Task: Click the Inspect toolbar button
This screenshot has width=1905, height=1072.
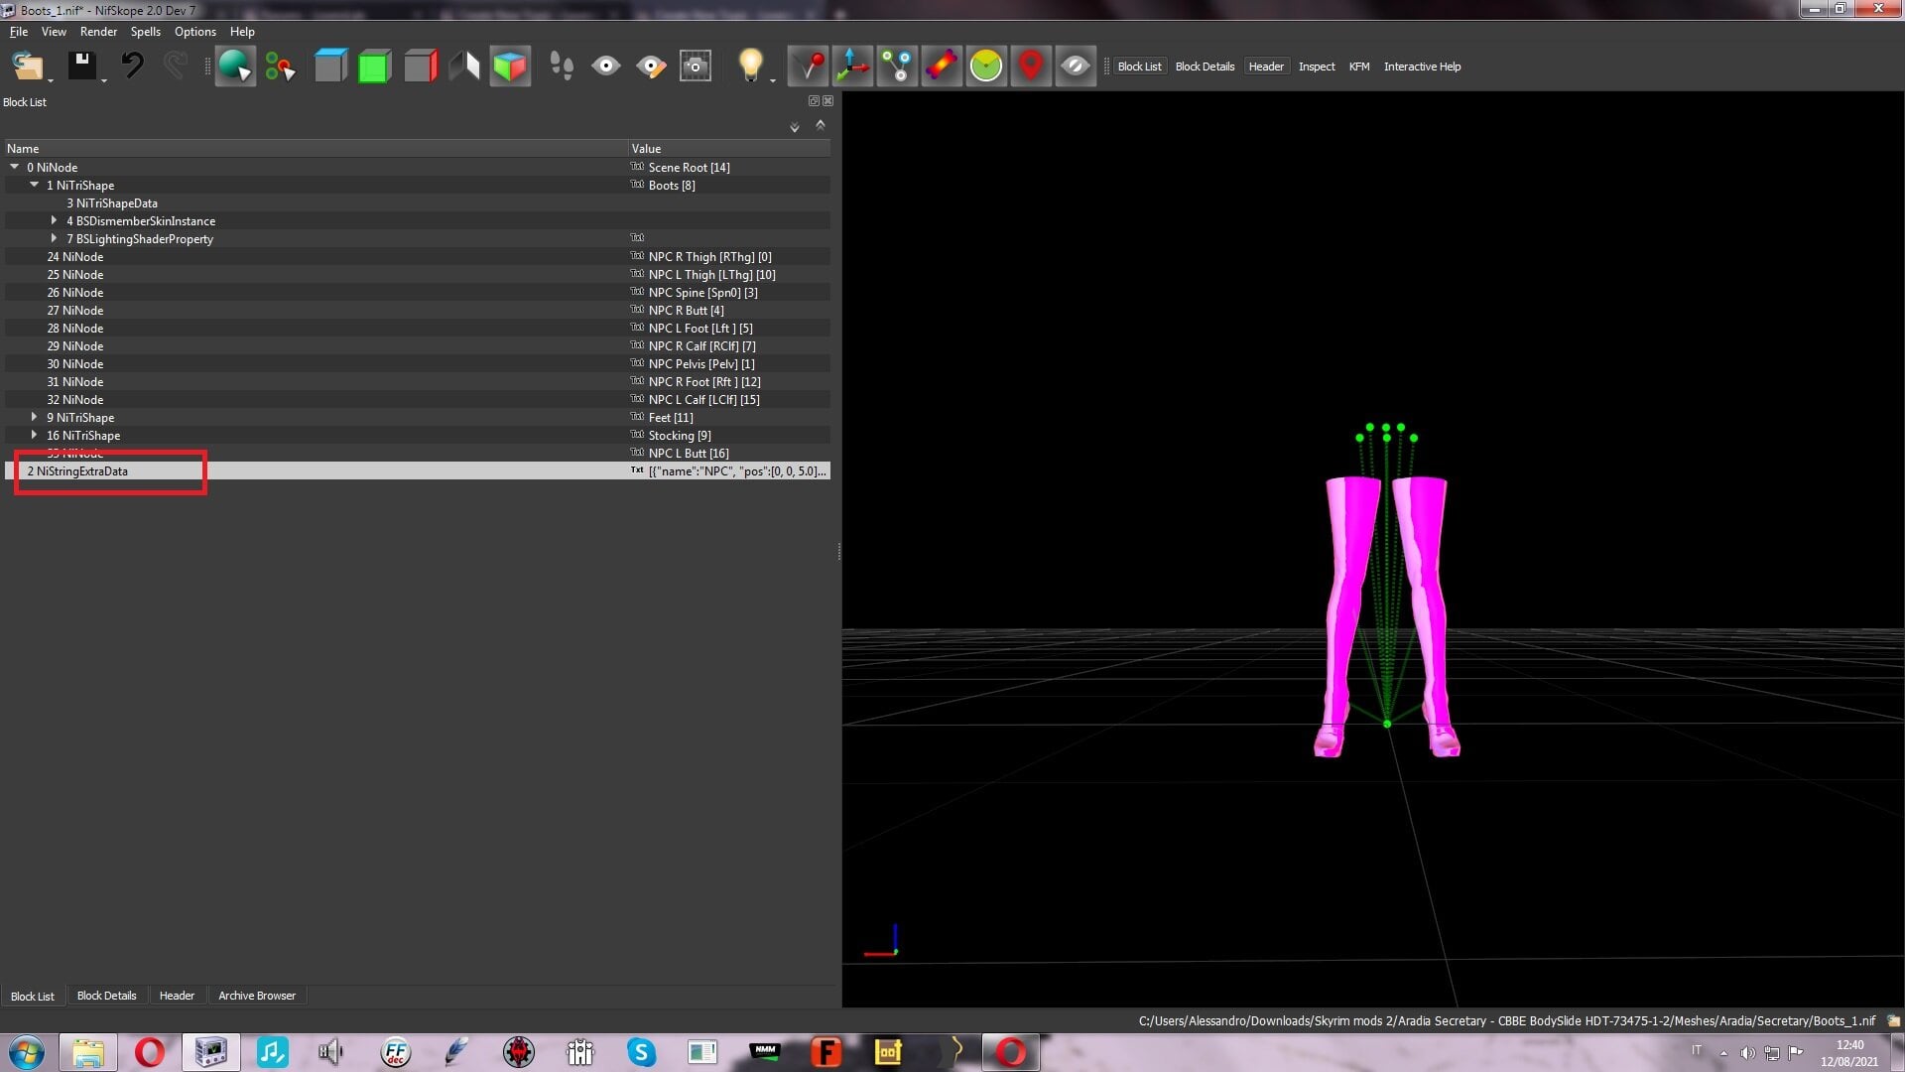Action: pyautogui.click(x=1317, y=67)
